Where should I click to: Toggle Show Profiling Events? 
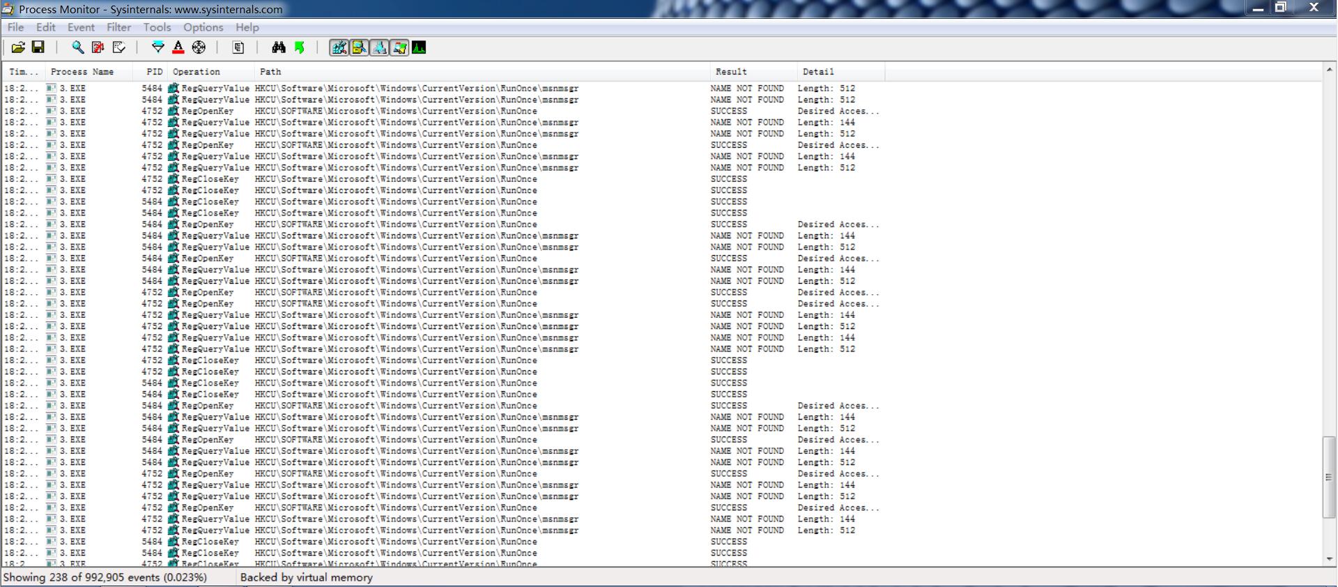[419, 47]
